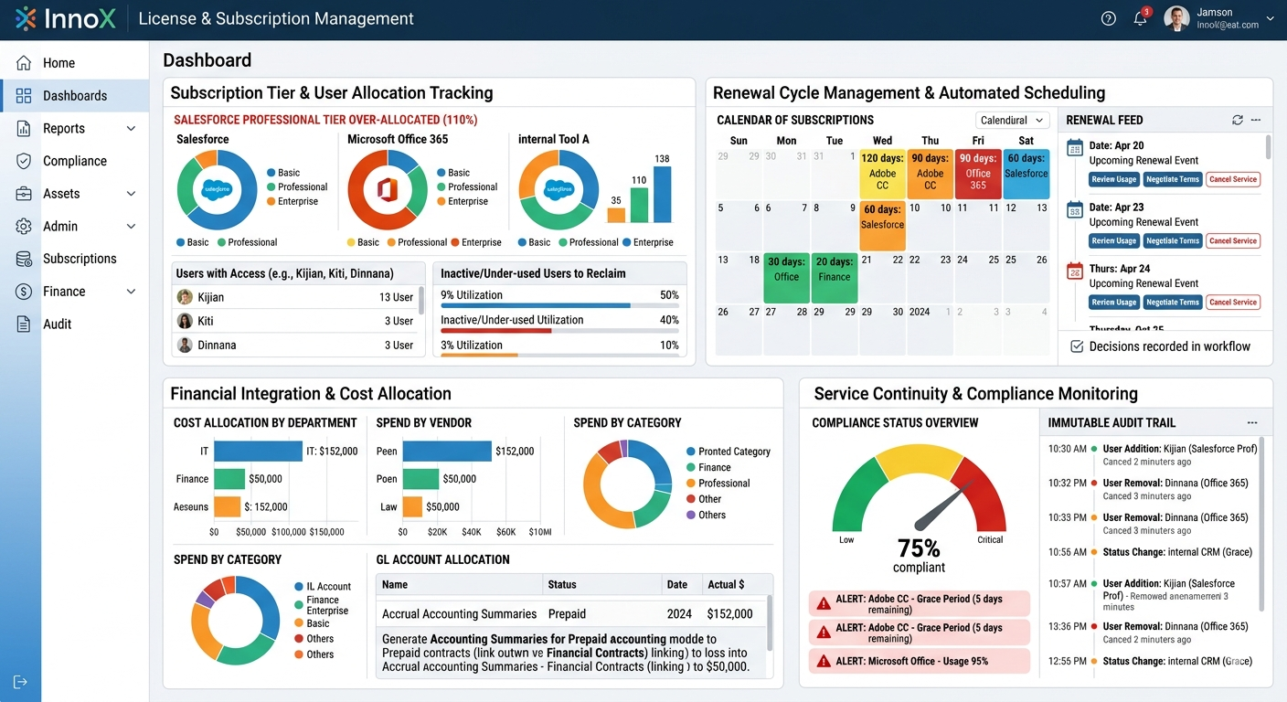Screen dimensions: 1287x702
Task: Click the Apr 20 calendar icon in feed
Action: [x=1075, y=147]
